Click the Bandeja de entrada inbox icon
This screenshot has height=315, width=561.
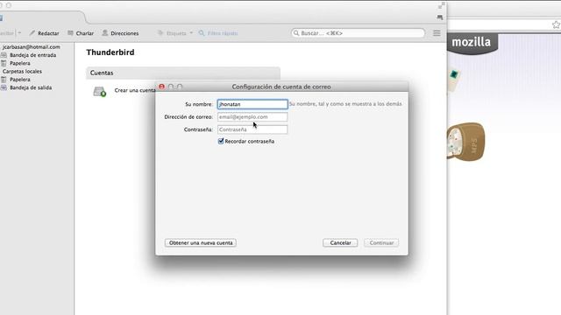pos(4,55)
